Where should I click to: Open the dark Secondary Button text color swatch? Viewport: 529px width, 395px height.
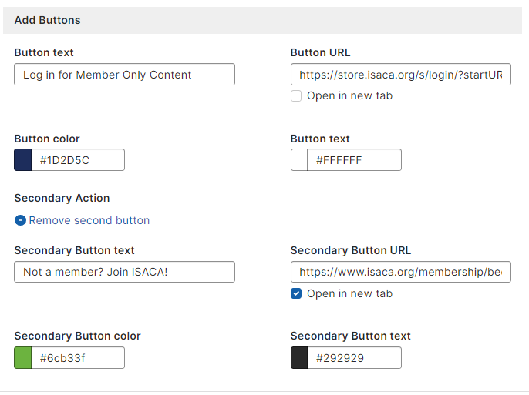[x=299, y=357]
